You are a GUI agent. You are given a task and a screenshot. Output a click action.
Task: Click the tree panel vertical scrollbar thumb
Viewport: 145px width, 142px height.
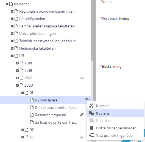pos(92,30)
